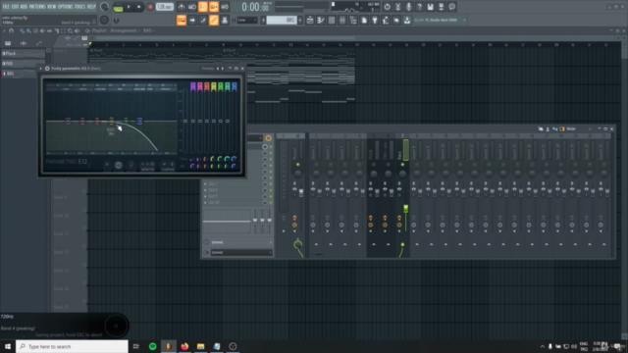Click EQ band 4 yellow token
Viewport: 628px width, 353px height.
coord(112,121)
